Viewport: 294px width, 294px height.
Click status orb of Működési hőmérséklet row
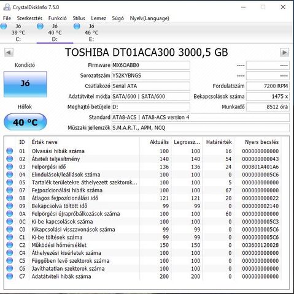click(x=10, y=245)
